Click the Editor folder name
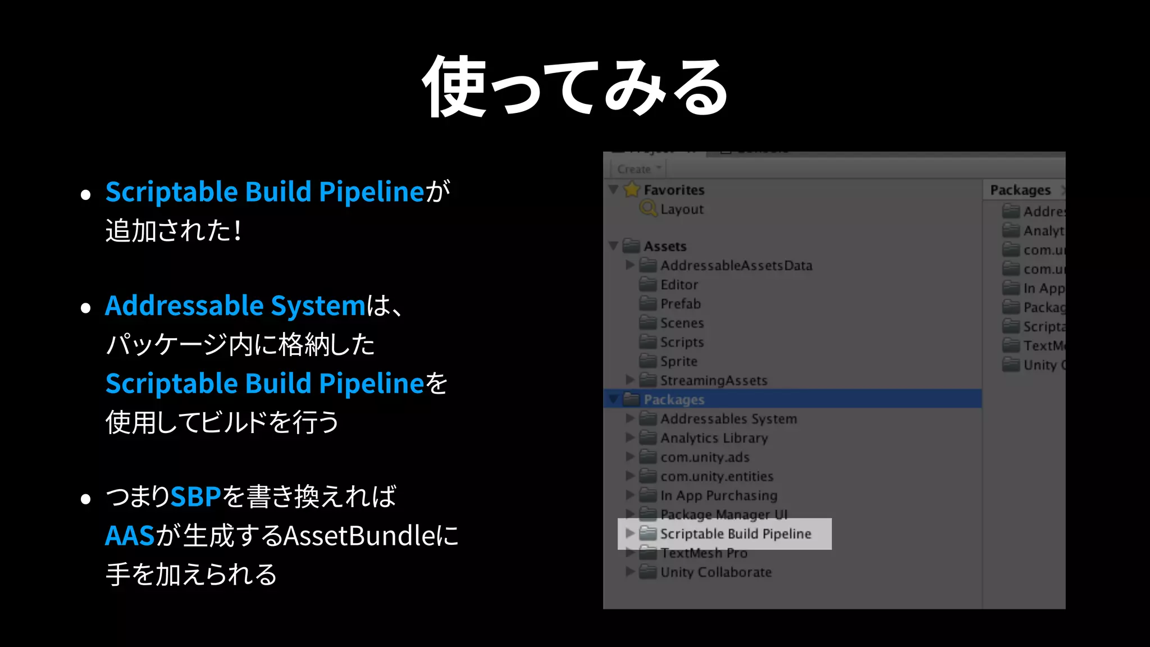 [679, 284]
